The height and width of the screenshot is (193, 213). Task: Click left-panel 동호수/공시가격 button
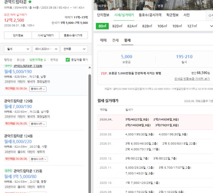(x=73, y=35)
